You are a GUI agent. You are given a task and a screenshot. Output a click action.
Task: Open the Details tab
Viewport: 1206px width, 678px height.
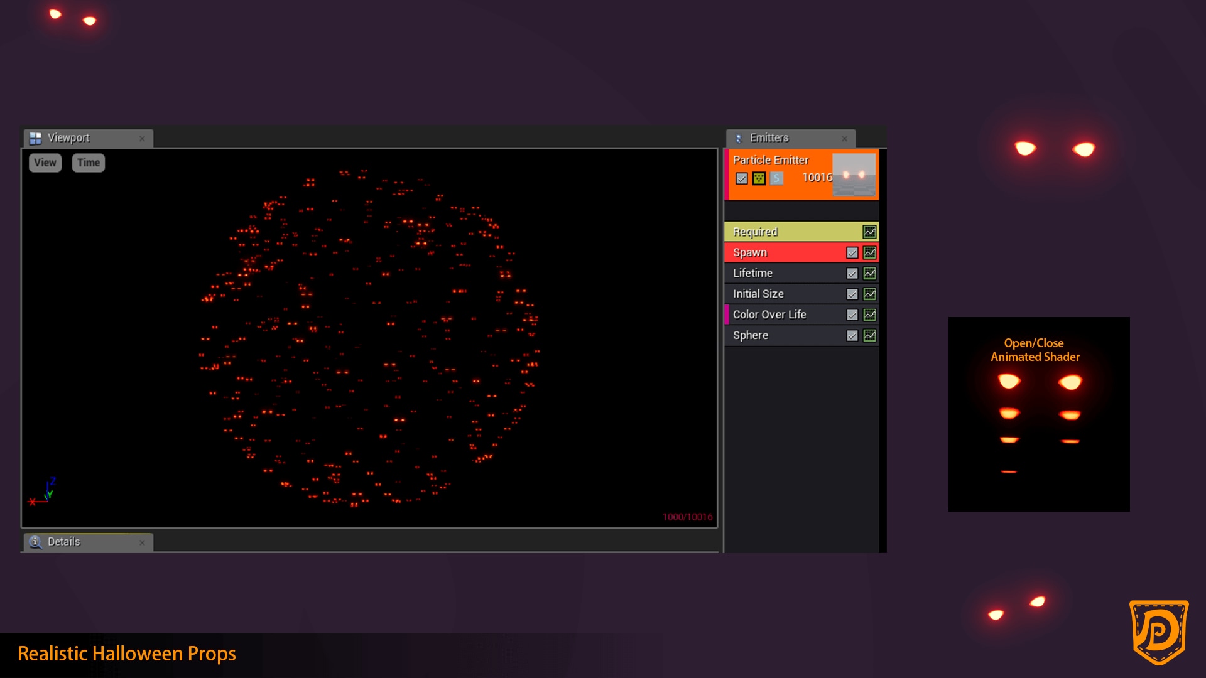click(x=64, y=542)
